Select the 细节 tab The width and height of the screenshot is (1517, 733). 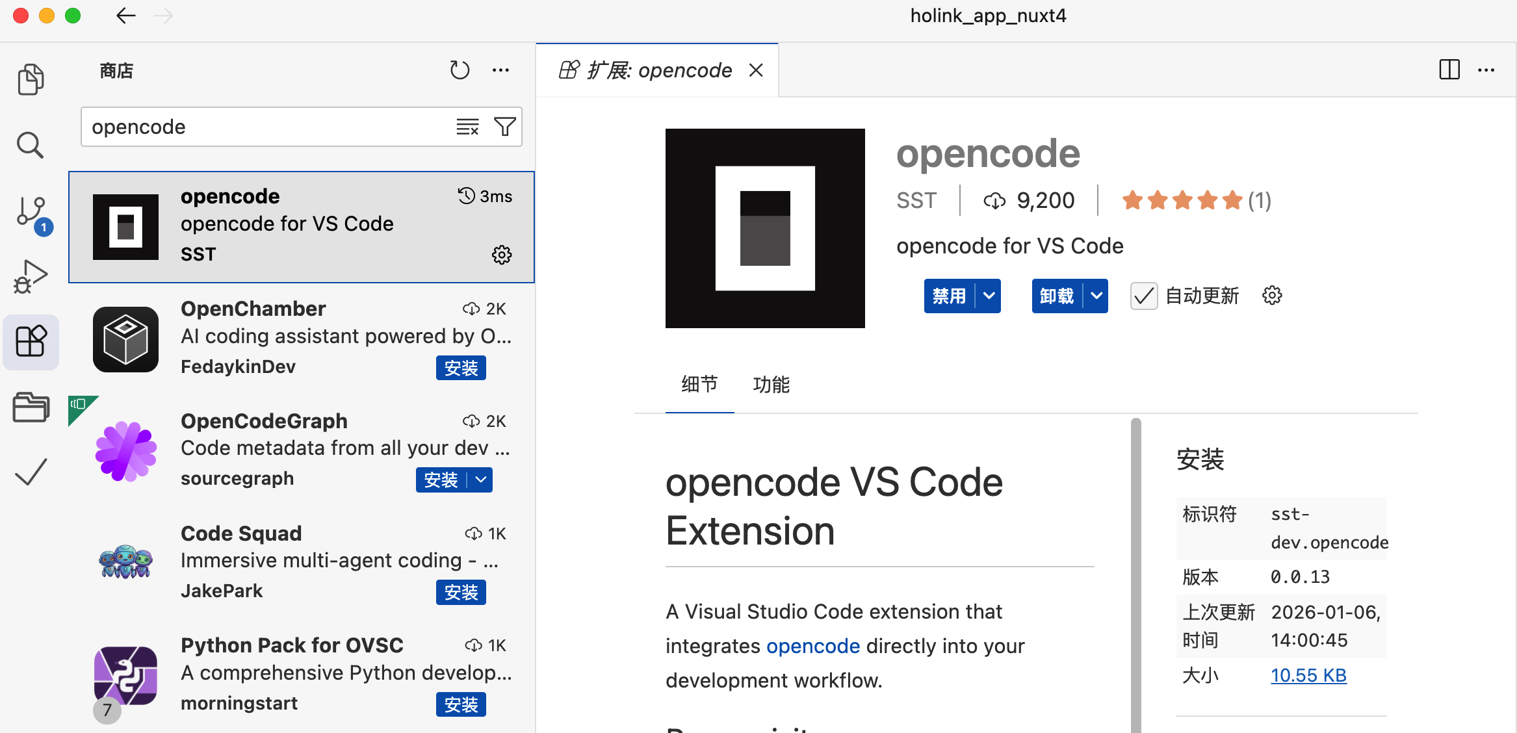coord(699,385)
